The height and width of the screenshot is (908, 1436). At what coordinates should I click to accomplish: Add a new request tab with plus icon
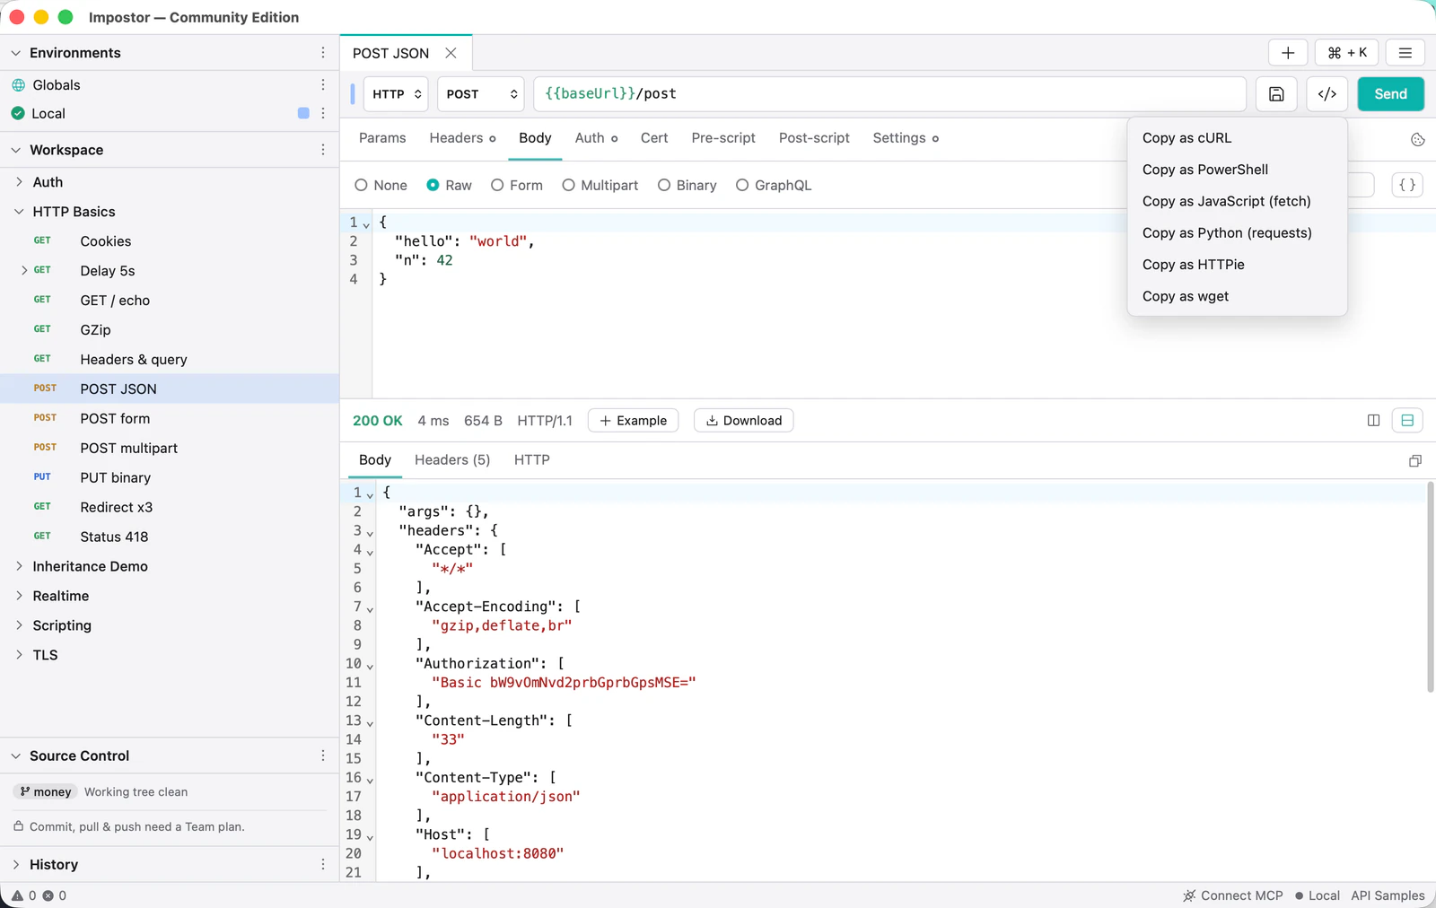(x=1288, y=53)
